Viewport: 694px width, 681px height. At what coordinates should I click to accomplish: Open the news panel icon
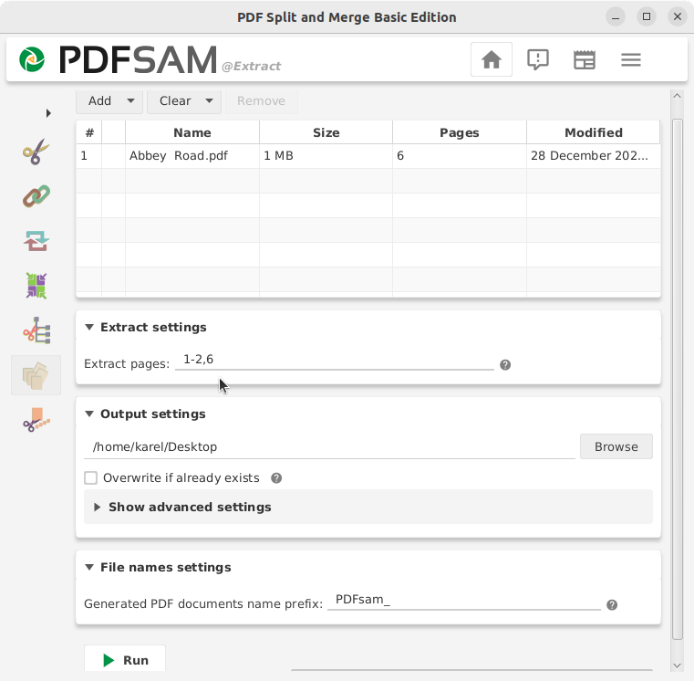(x=585, y=59)
